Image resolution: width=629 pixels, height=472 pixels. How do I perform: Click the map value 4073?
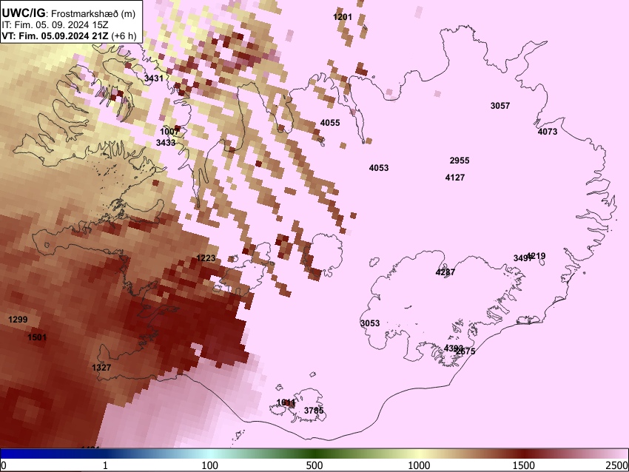click(x=548, y=132)
